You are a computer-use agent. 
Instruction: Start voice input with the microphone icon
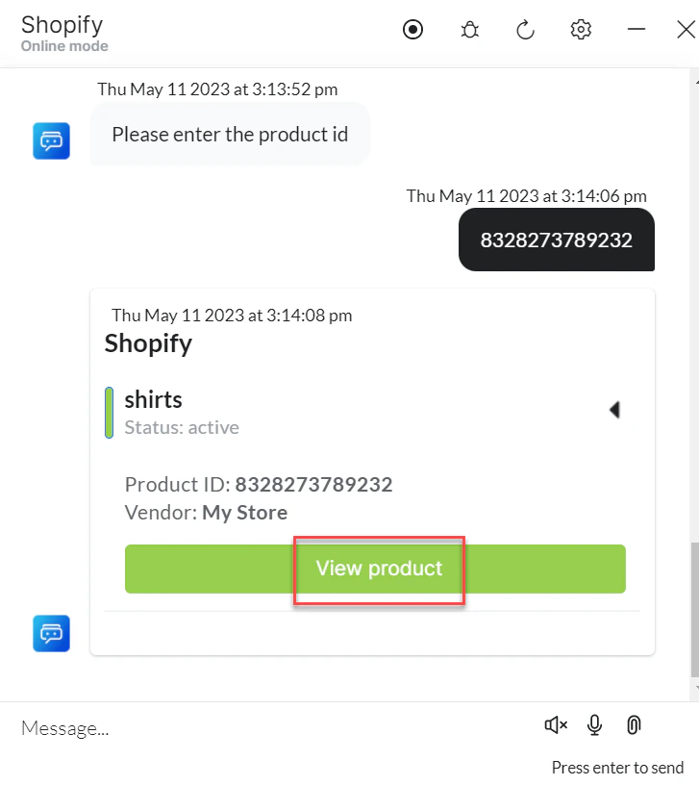[594, 724]
